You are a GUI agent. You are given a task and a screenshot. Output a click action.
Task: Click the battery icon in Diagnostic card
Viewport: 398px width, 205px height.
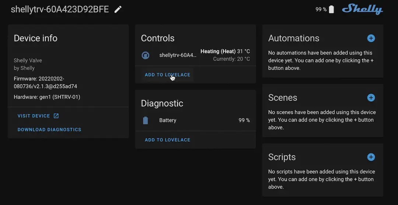pos(146,120)
